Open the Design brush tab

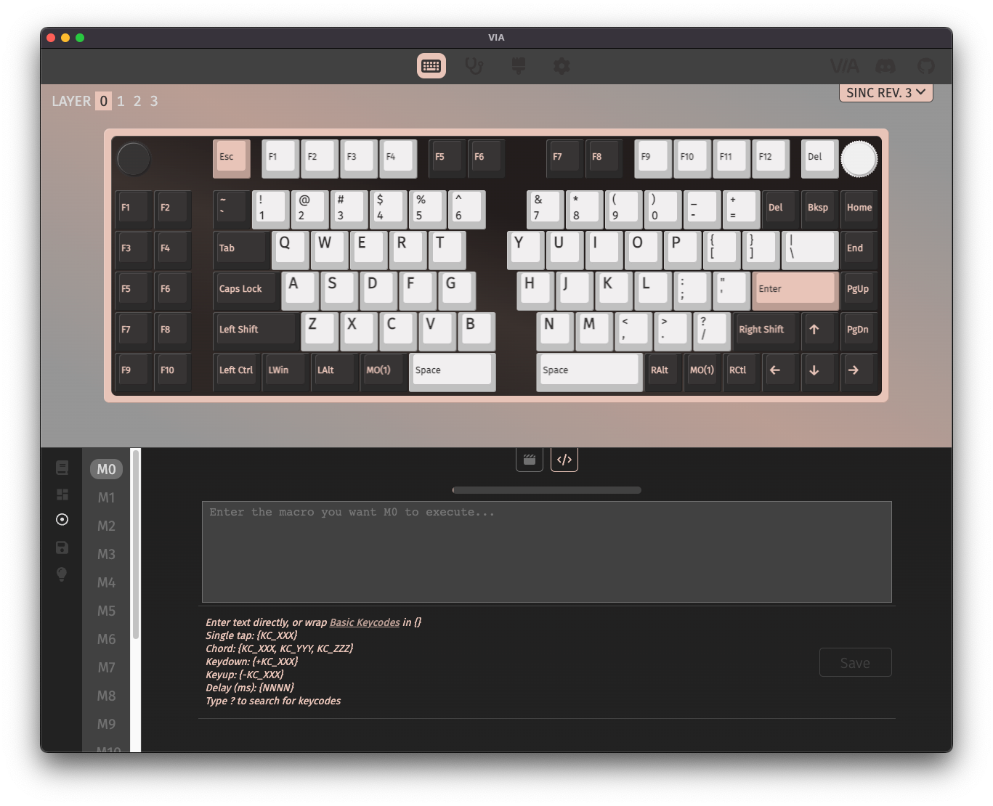point(518,66)
